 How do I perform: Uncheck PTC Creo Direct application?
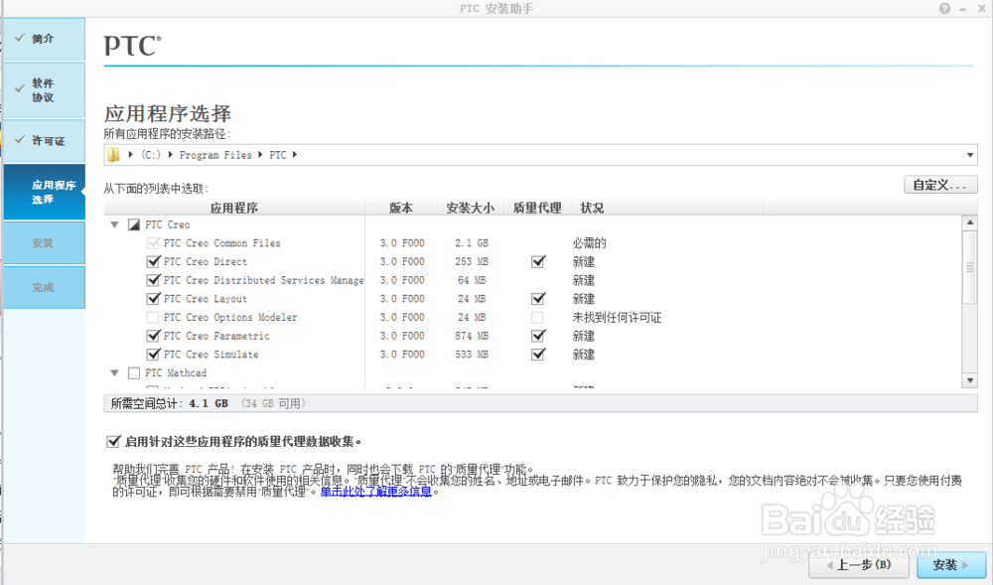point(153,261)
